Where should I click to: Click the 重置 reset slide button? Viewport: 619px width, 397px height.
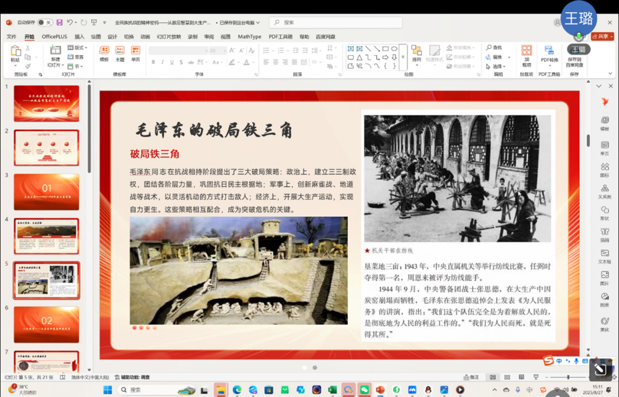[x=76, y=57]
